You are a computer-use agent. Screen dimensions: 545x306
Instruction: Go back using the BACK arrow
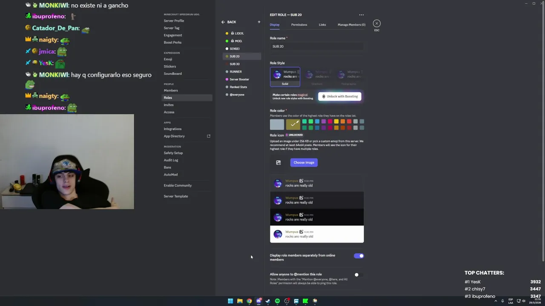(223, 22)
